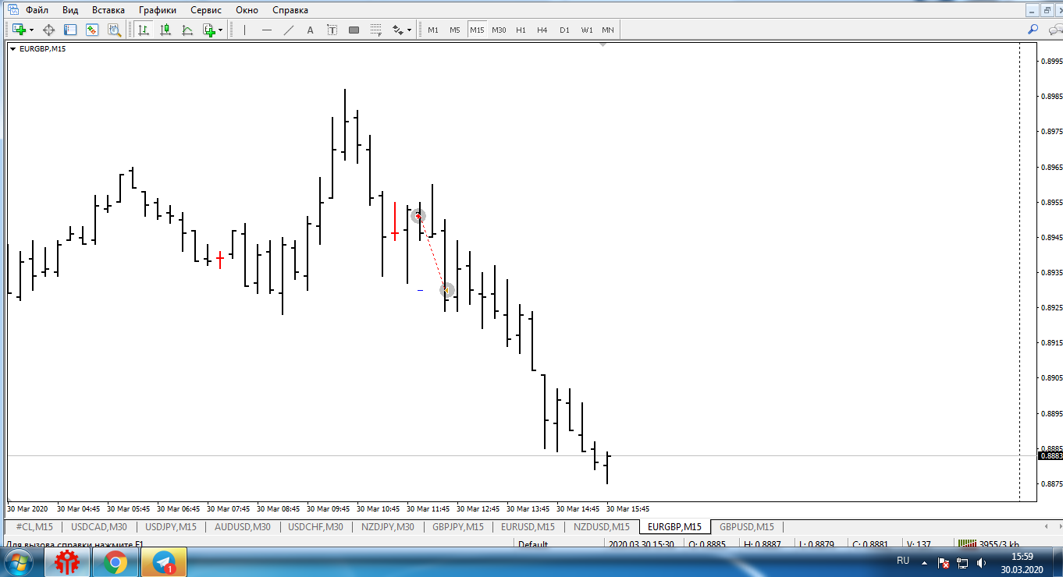Open the Графики menu
Image resolution: width=1063 pixels, height=577 pixels.
coord(157,10)
